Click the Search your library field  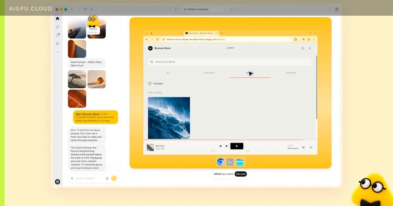point(229,62)
